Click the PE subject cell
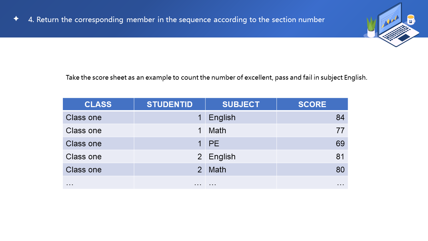 coord(241,144)
